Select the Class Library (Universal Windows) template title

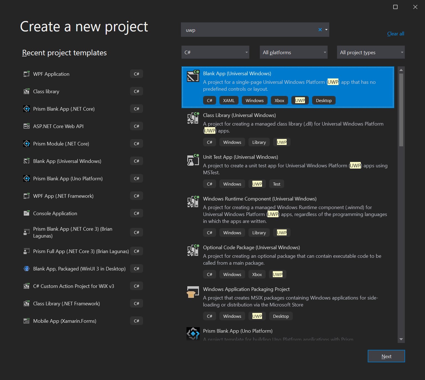coord(239,115)
